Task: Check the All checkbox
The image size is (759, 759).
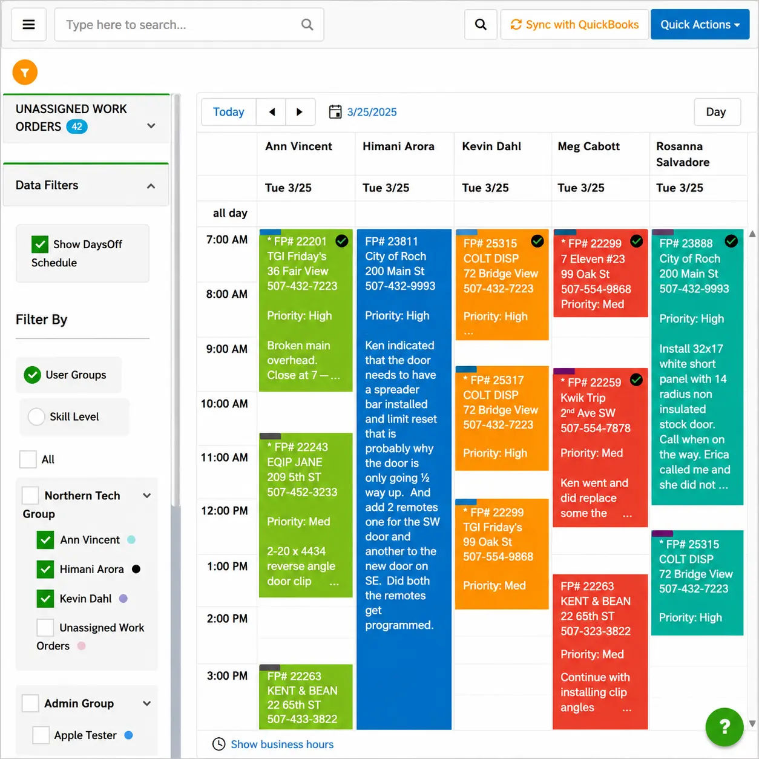Action: pos(28,459)
